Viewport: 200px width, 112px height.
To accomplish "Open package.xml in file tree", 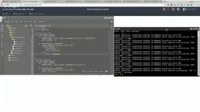I will coord(18,49).
